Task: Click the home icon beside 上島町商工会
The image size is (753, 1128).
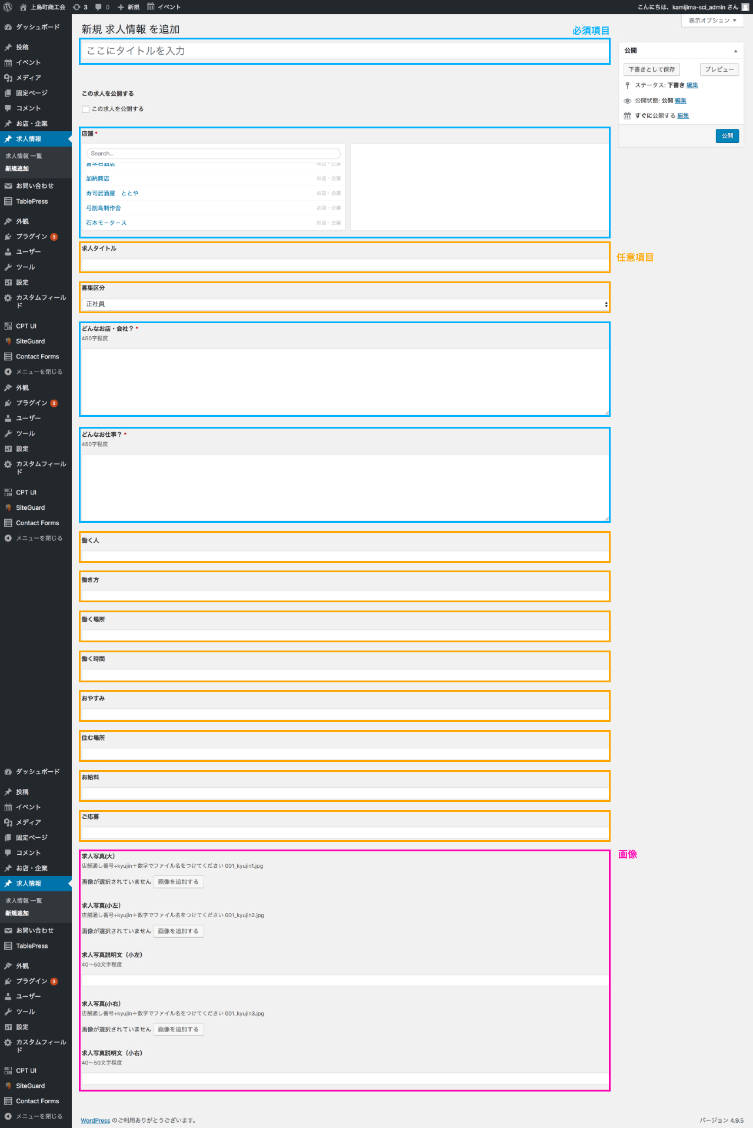Action: click(24, 7)
